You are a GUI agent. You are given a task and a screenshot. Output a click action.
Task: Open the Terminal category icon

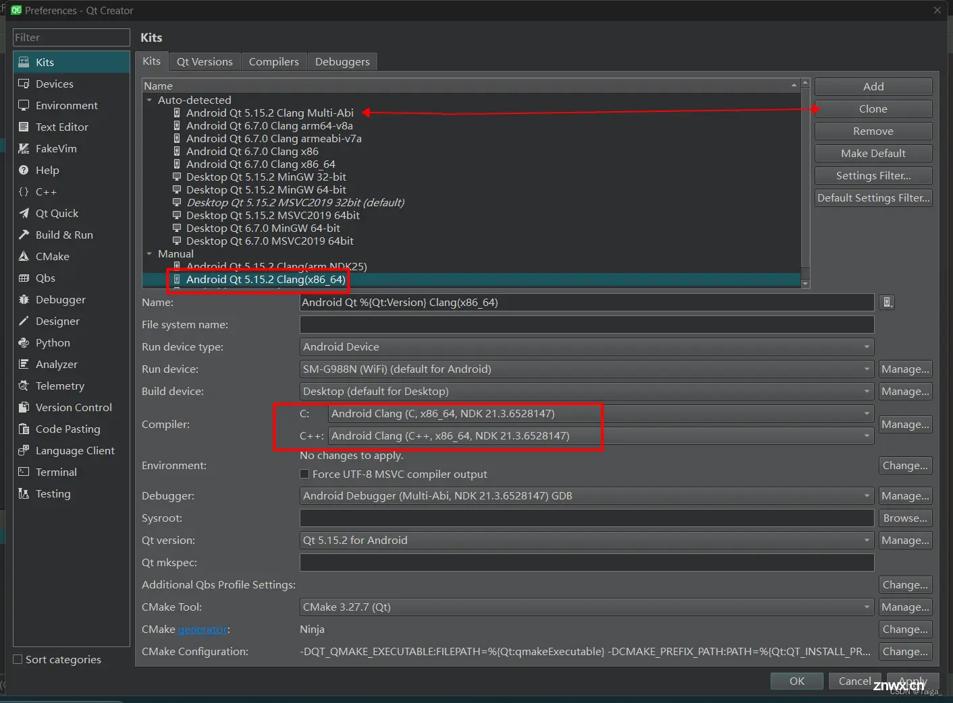pos(24,472)
